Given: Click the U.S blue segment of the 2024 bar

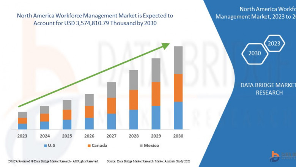Looking at the screenshot, I should [44, 126].
